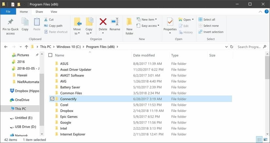Open the Help question mark icon
Screen dimensions: 270x143
click(266, 12)
